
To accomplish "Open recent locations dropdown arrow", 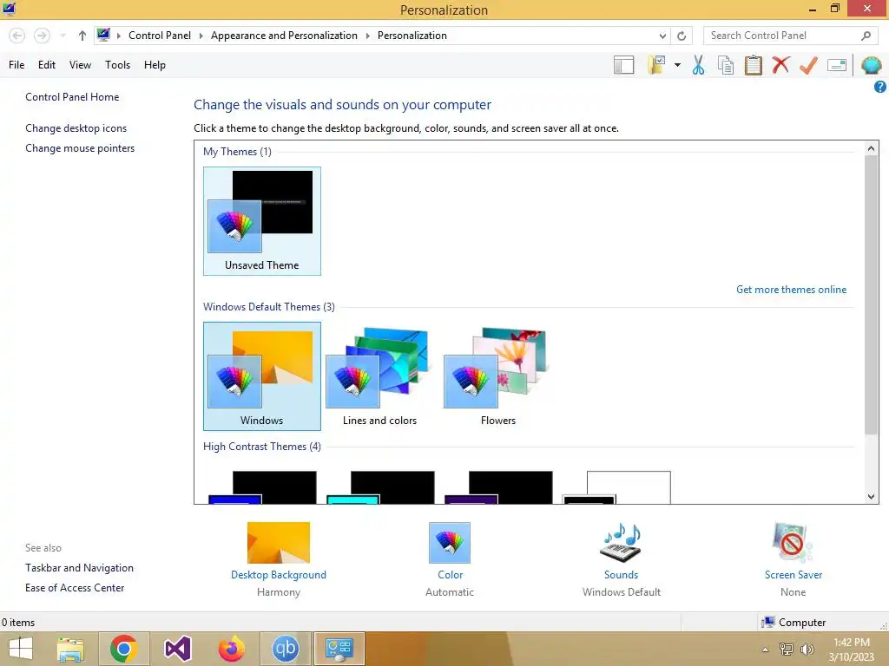I will (63, 36).
